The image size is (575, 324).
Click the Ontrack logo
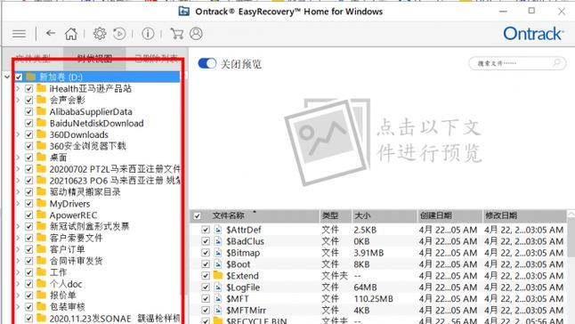533,34
